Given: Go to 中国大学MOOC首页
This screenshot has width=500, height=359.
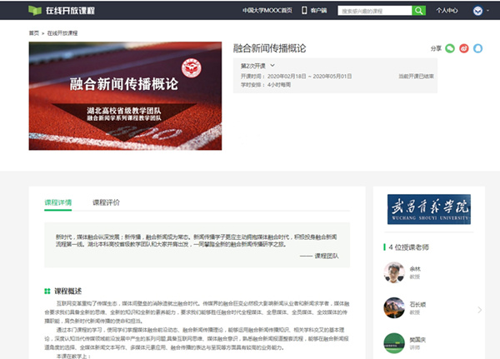Looking at the screenshot, I should click(x=267, y=11).
